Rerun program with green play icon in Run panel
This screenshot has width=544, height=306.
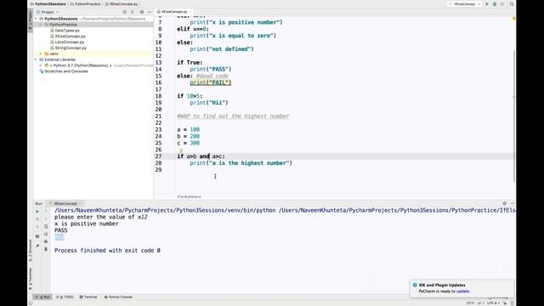click(x=37, y=212)
